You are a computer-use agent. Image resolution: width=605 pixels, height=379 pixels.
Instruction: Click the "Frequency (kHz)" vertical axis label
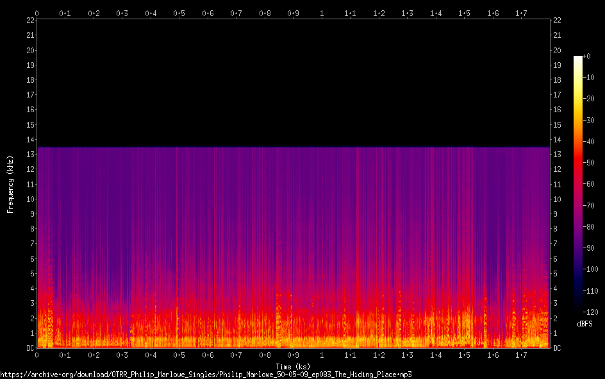[x=10, y=184]
